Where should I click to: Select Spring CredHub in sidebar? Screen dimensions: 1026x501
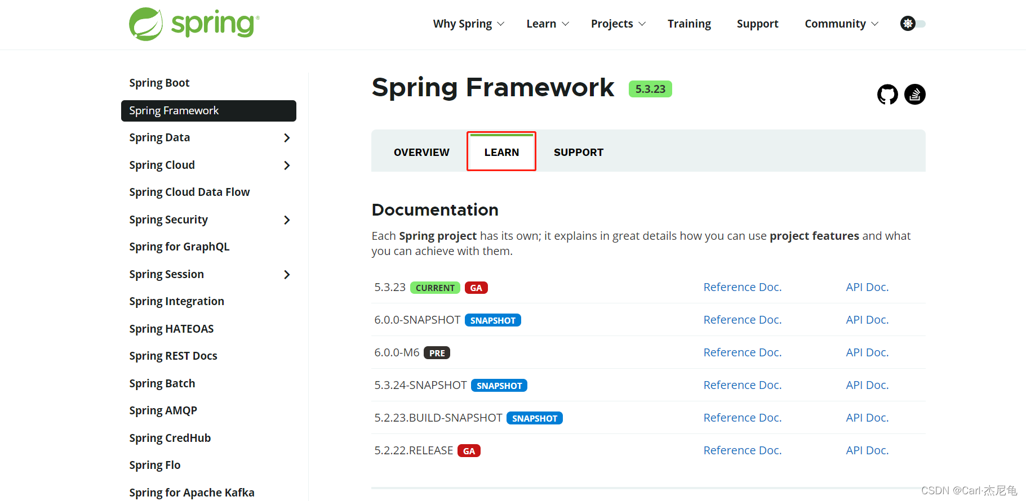(x=170, y=438)
